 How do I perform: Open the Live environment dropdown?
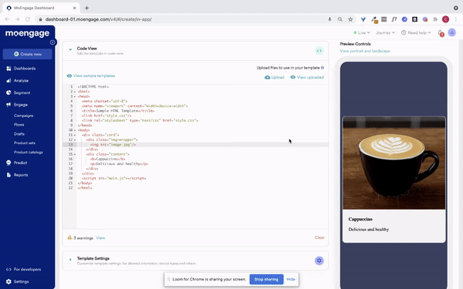(x=361, y=32)
